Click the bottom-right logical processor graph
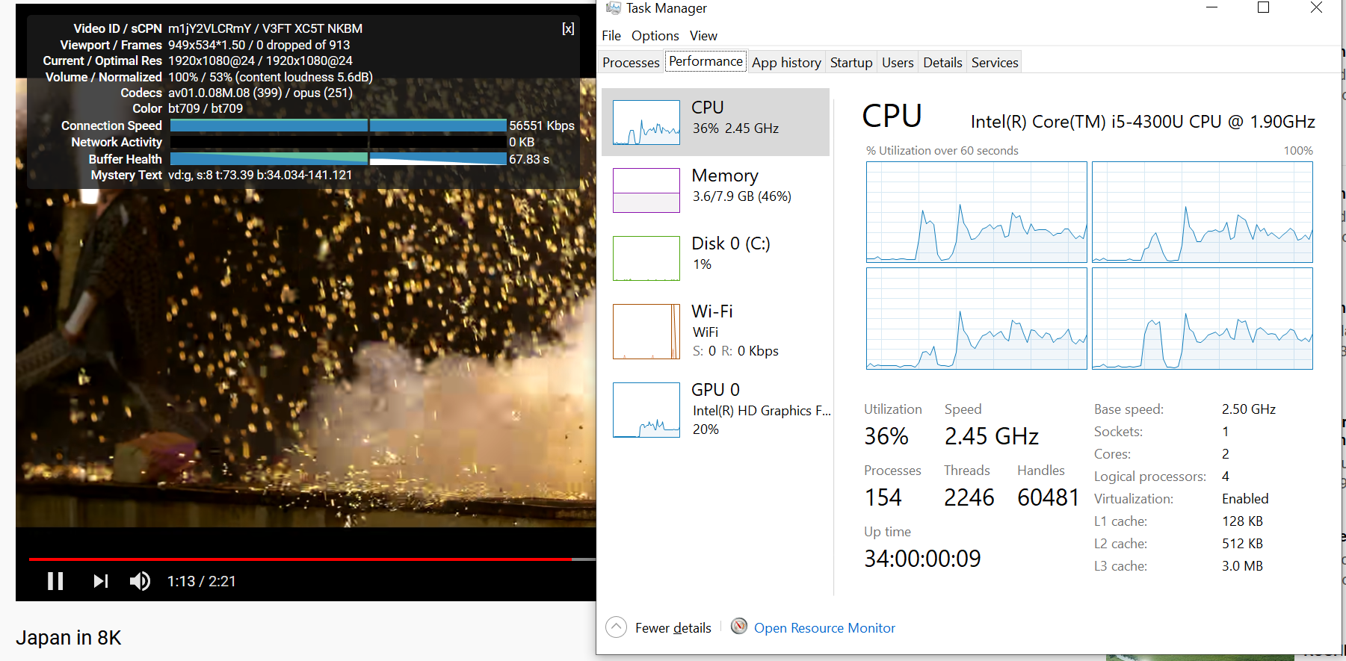 click(x=1203, y=319)
